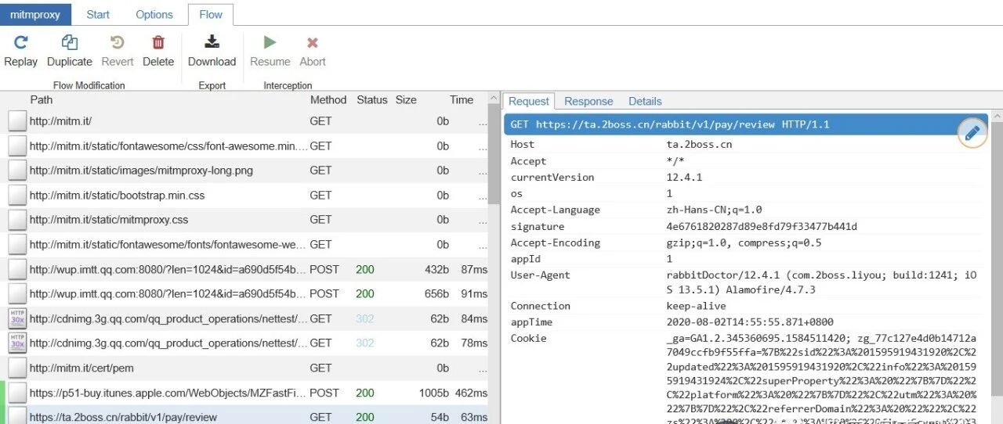Click the Accept-Encoding header value

click(x=744, y=243)
